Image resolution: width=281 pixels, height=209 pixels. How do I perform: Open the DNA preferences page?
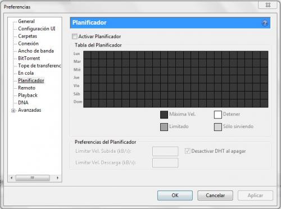(x=23, y=103)
